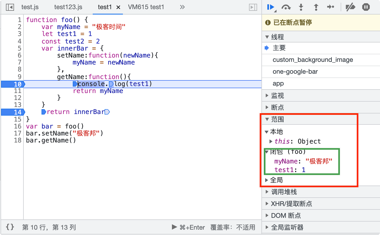Toggle the deactivate breakpoints icon
380x235 pixels.
[350, 7]
